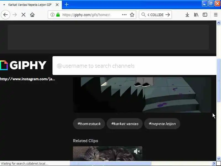Viewport: 221px width, 166px height.
Task: Click the vertical scrollbar down arrow
Action: coord(219,159)
